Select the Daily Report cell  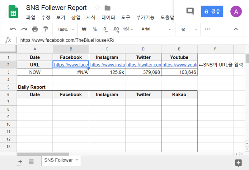pyautogui.click(x=35, y=87)
